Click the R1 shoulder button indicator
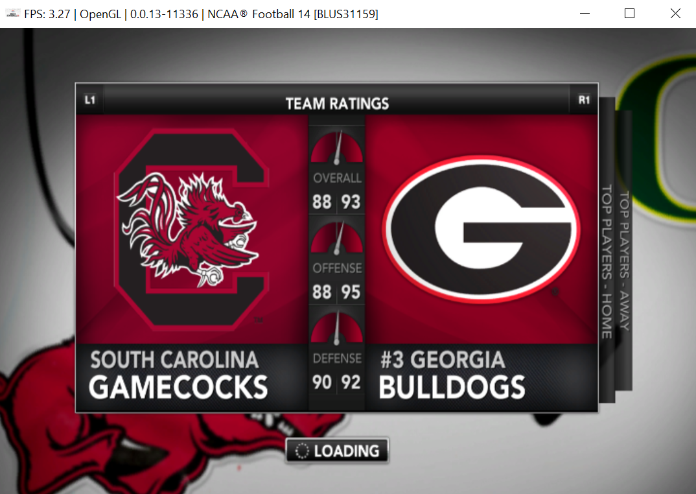The width and height of the screenshot is (696, 494). [x=584, y=99]
